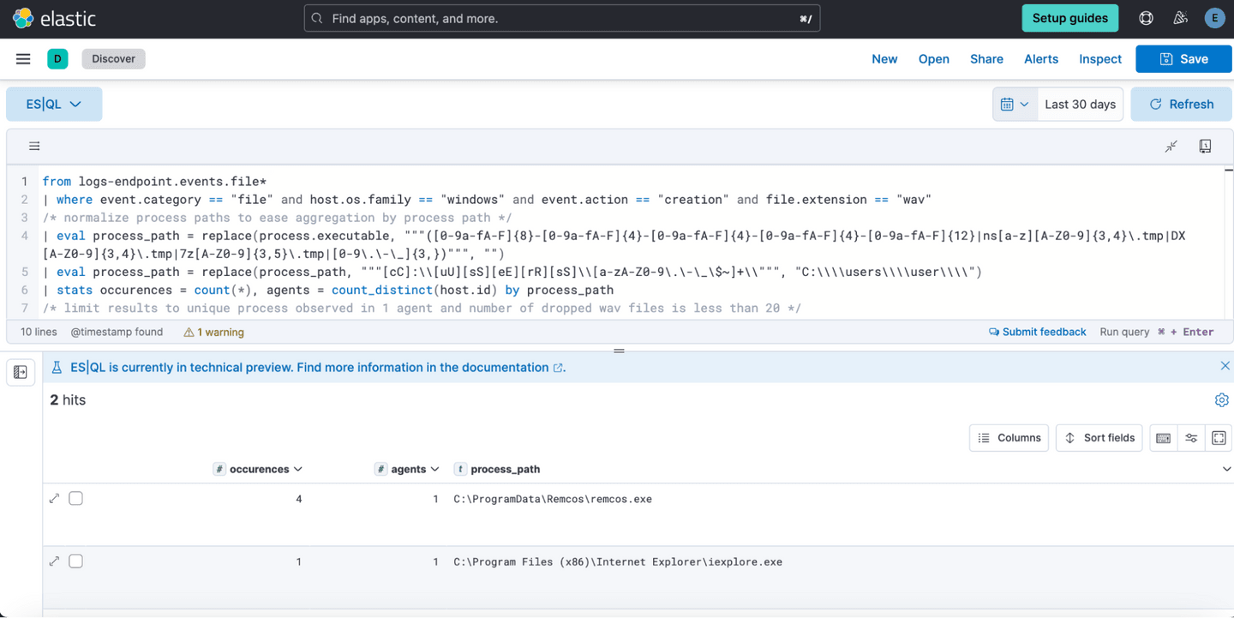Open the ES|QL data view dropdown

[54, 104]
